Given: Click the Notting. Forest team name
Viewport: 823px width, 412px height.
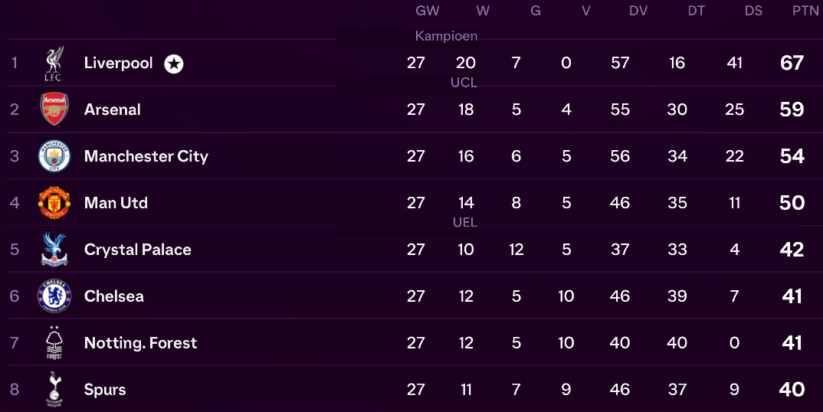Looking at the screenshot, I should [x=140, y=343].
